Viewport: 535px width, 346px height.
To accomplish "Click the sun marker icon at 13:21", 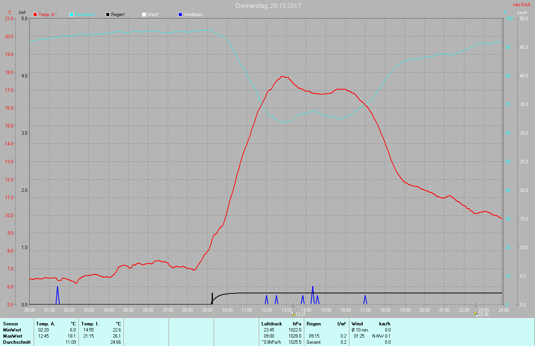I will pyautogui.click(x=293, y=314).
